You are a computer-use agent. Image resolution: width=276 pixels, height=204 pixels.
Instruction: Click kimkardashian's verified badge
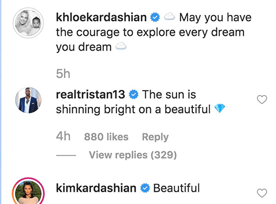pyautogui.click(x=145, y=189)
